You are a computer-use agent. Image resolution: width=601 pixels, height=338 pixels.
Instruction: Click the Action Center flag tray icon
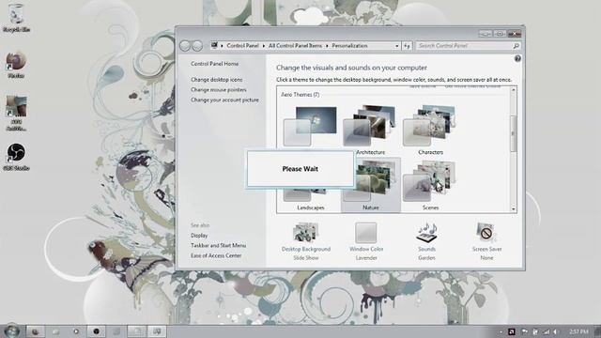pyautogui.click(x=524, y=331)
